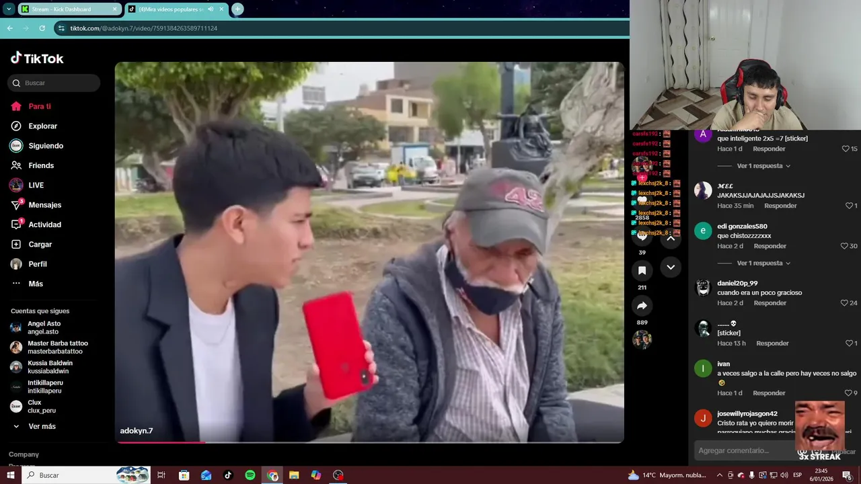Open daniel20p_99's profile avatar

click(x=703, y=288)
